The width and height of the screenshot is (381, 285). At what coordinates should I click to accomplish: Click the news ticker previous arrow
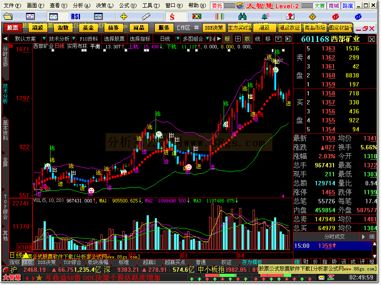coord(27,278)
